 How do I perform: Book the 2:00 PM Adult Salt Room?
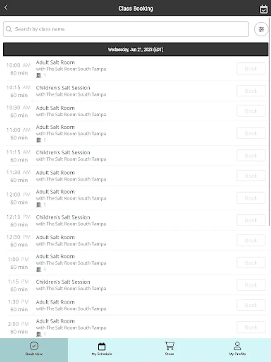pos(251,327)
